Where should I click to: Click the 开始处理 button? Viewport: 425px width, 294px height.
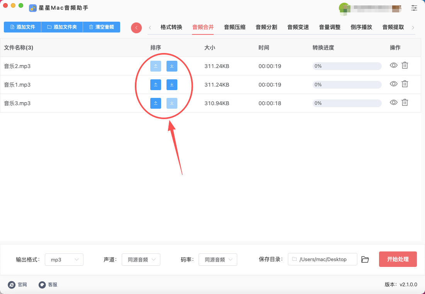[x=398, y=259]
